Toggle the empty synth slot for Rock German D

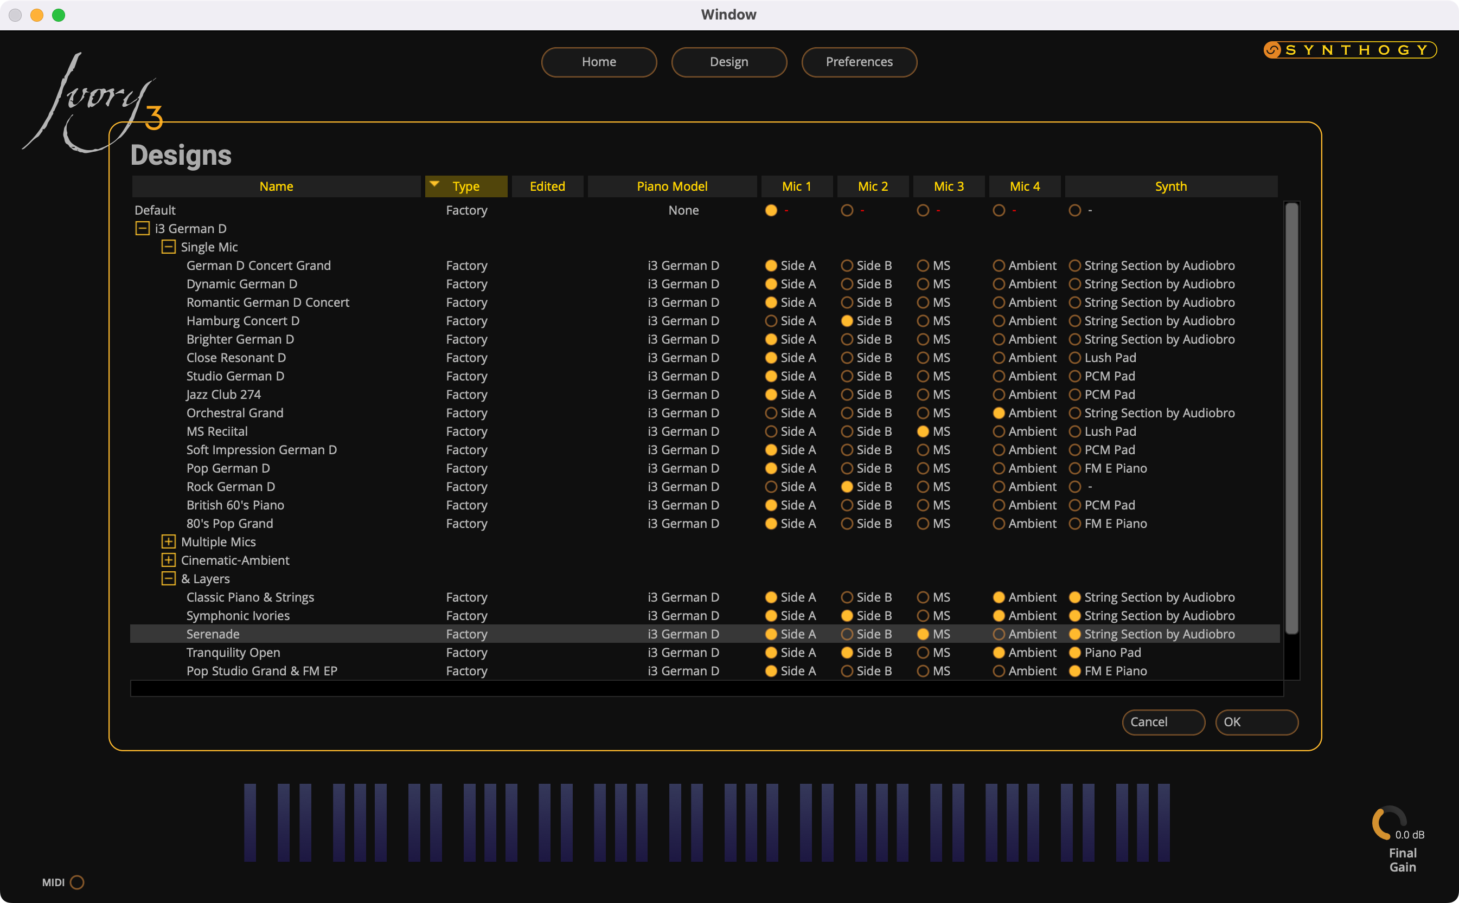click(x=1074, y=487)
